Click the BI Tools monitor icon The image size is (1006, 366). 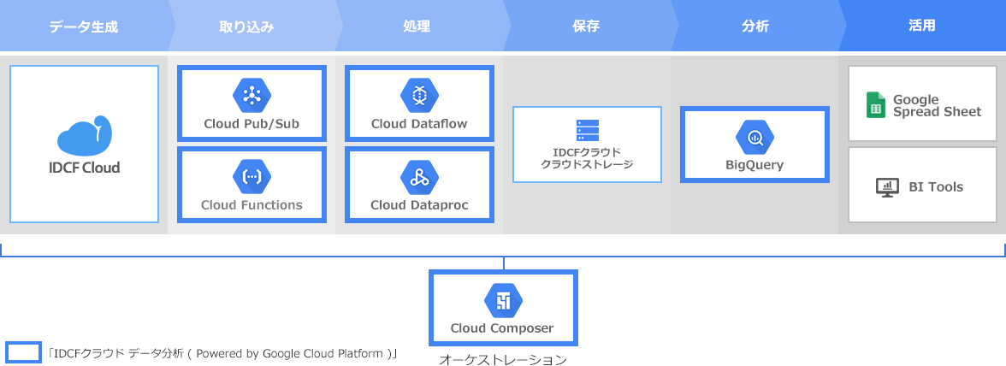(x=887, y=187)
